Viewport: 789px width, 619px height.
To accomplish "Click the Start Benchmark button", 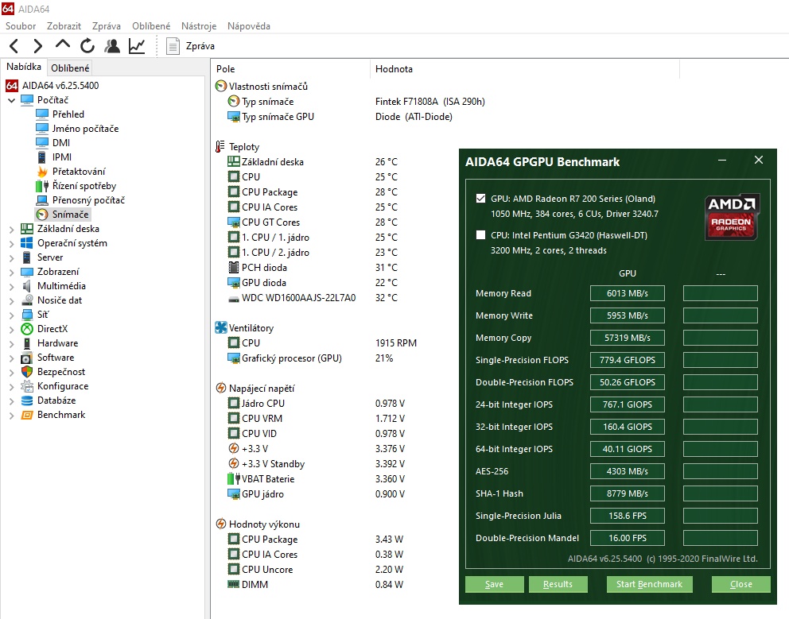I will click(649, 584).
